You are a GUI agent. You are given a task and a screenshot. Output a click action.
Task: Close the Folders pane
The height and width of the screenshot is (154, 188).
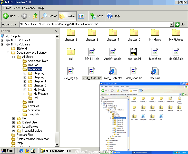(x=56, y=31)
